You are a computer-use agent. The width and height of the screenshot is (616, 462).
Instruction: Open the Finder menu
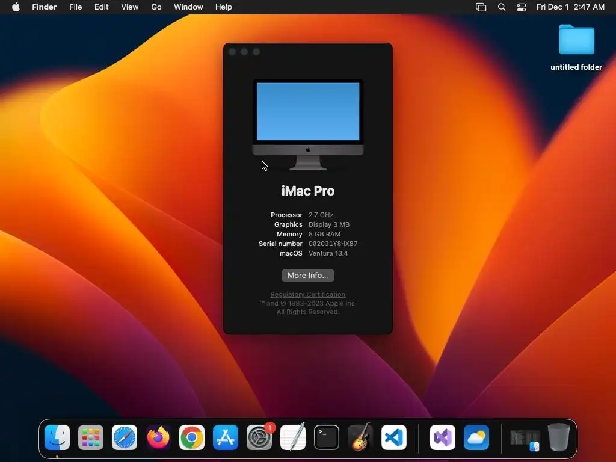[45, 7]
